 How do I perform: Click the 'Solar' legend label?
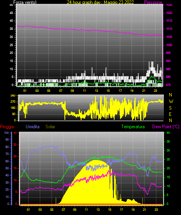point(50,127)
